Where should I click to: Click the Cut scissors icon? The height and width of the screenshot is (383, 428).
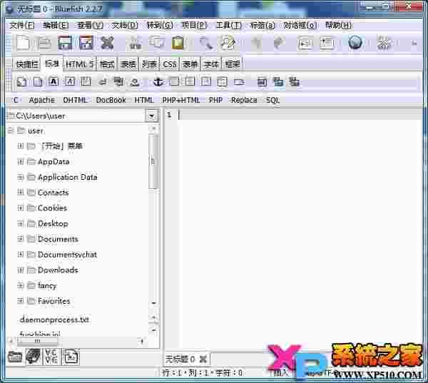click(135, 43)
